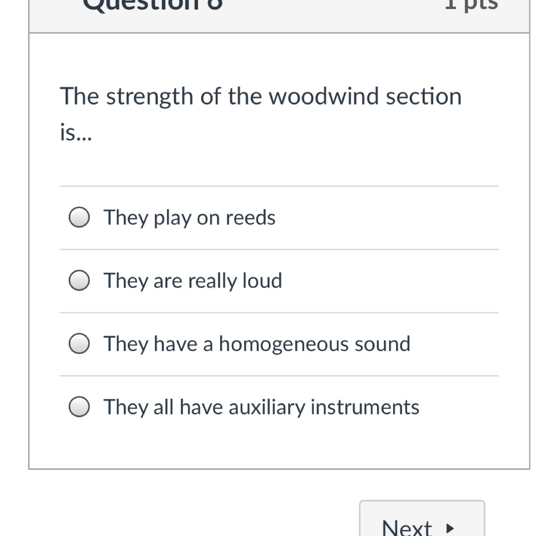Click the 'They all have auxiliary instruments' label
This screenshot has height=536, width=536.
pos(261,407)
